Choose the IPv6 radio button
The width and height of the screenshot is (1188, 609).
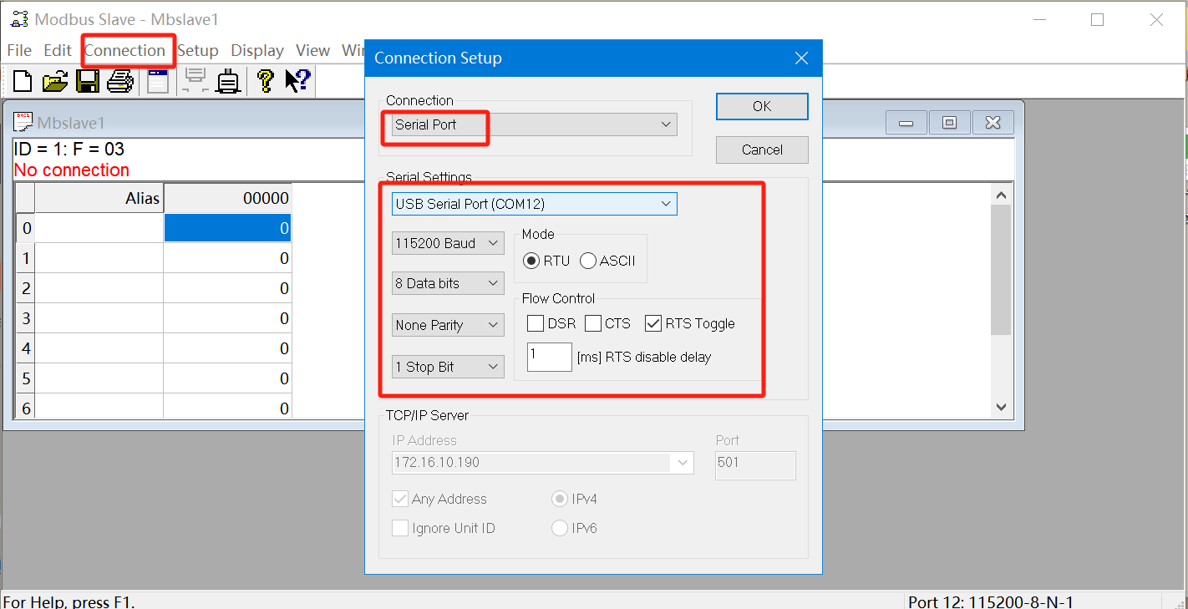pyautogui.click(x=560, y=528)
